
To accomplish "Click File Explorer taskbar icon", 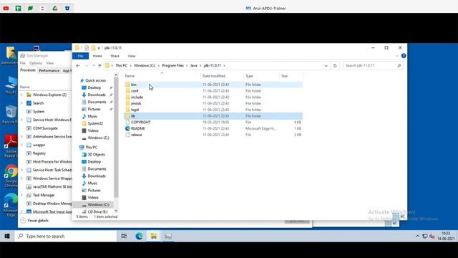I will pyautogui.click(x=154, y=236).
